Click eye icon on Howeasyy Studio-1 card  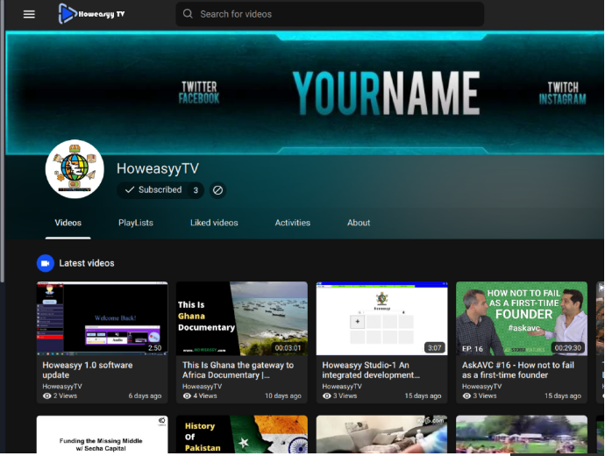tap(327, 395)
